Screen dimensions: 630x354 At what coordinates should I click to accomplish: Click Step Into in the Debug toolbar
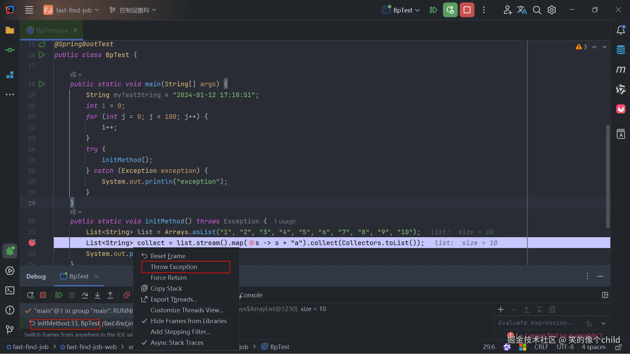pyautogui.click(x=97, y=295)
